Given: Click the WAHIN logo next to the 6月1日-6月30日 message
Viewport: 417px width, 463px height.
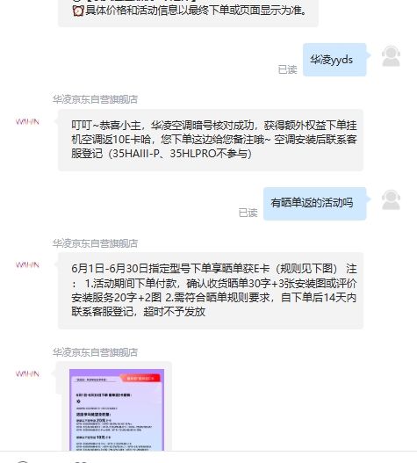Looking at the screenshot, I should tap(27, 264).
